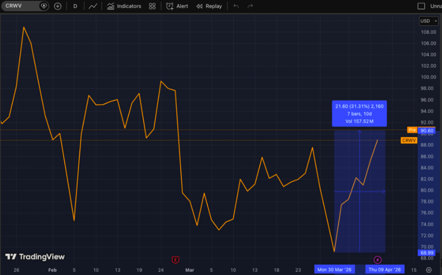The width and height of the screenshot is (442, 275).
Task: Start bar Replay mode
Action: pyautogui.click(x=209, y=6)
